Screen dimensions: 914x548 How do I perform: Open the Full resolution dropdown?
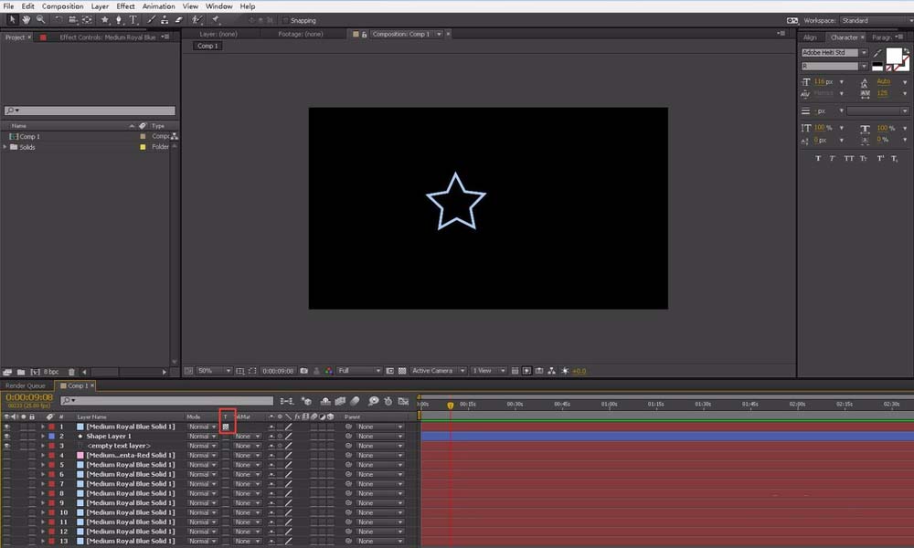pos(359,371)
